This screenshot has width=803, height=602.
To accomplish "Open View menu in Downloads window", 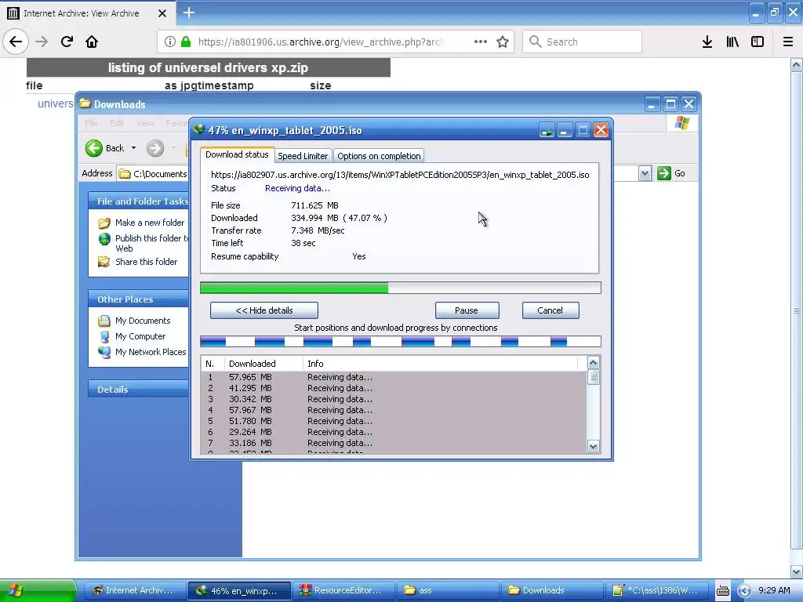I will click(x=145, y=123).
